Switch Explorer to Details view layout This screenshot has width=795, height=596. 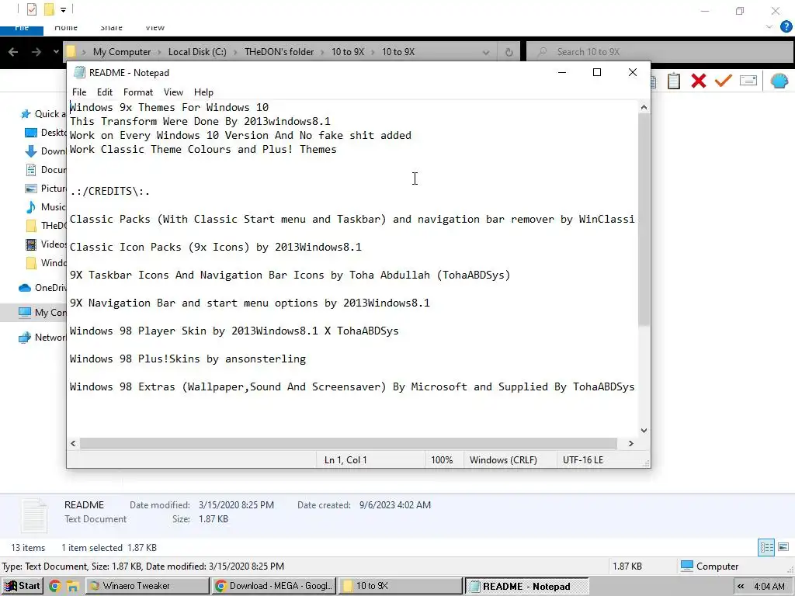click(766, 547)
